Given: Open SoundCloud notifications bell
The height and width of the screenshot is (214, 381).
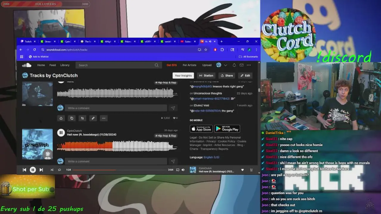Looking at the screenshot, I should pos(234,65).
